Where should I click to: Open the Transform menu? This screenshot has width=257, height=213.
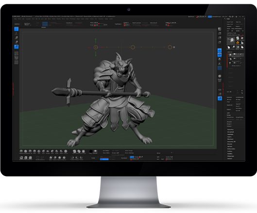101,19
